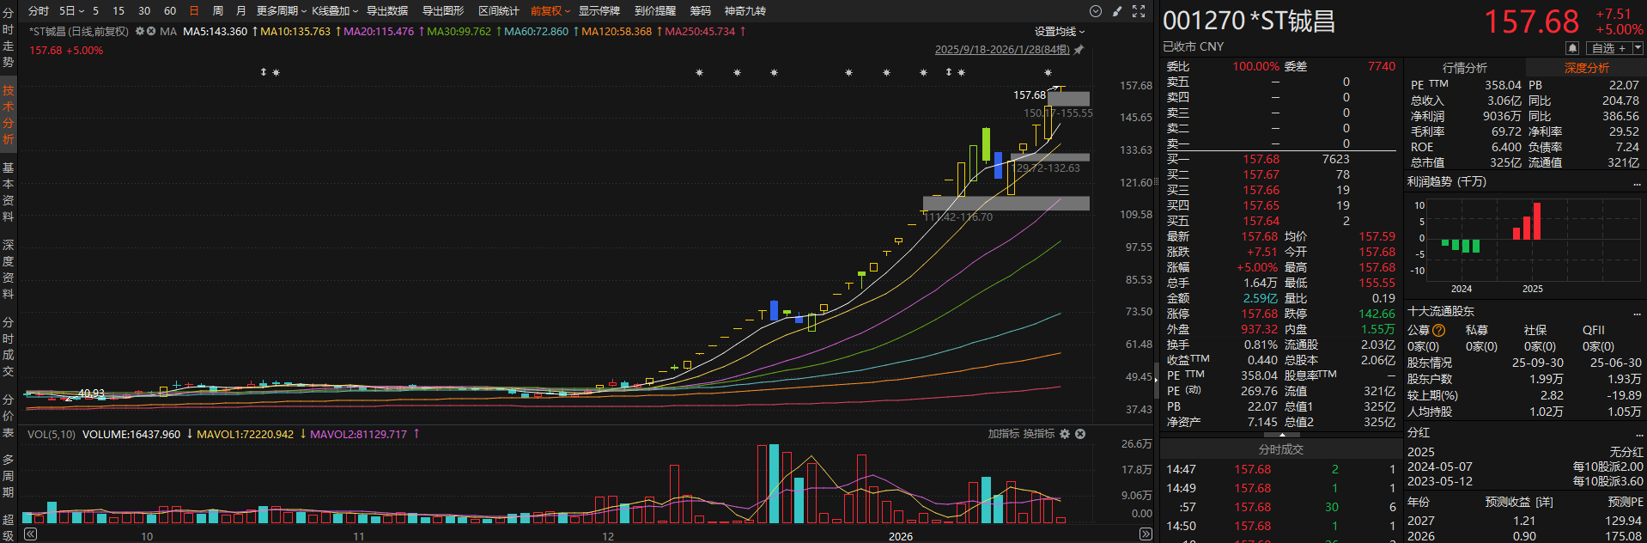Open MA indicator settings gear icon

click(x=140, y=32)
